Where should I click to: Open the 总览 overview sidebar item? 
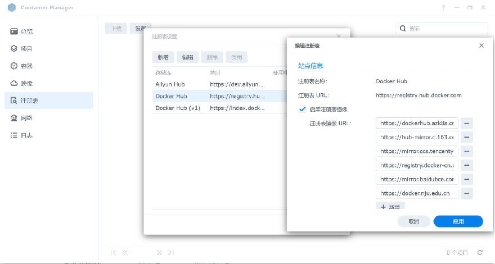(26, 31)
